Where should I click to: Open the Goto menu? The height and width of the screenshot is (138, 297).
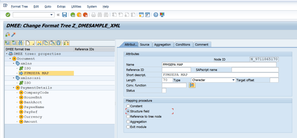[48, 6]
